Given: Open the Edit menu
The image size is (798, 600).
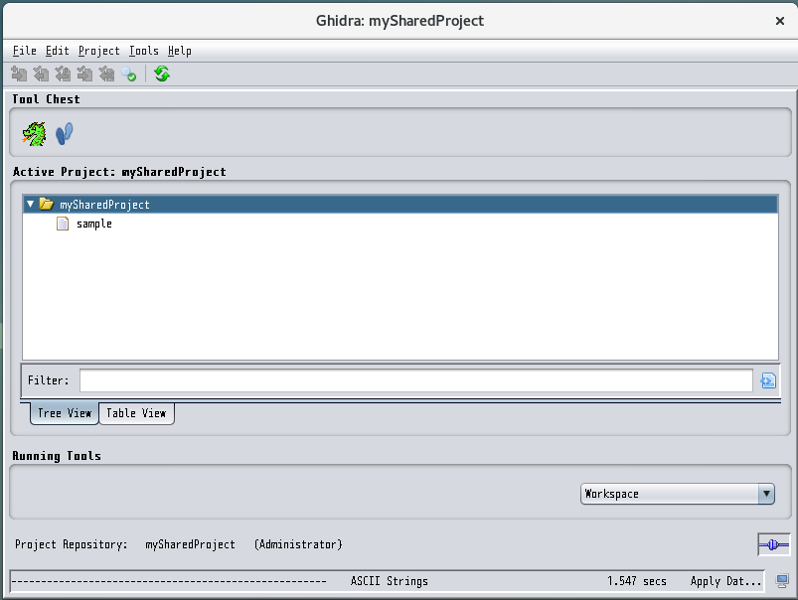Looking at the screenshot, I should click(57, 51).
